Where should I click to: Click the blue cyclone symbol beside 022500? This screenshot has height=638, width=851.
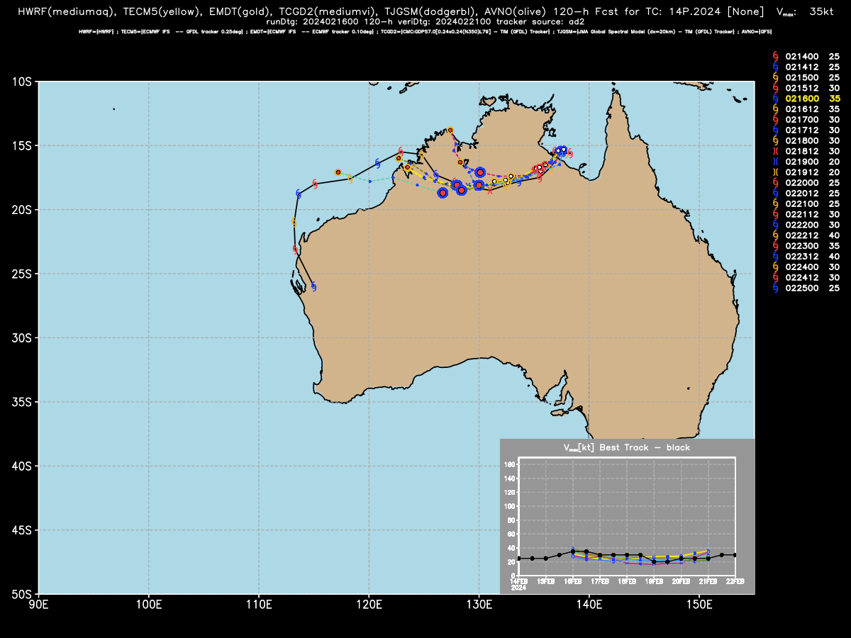775,289
